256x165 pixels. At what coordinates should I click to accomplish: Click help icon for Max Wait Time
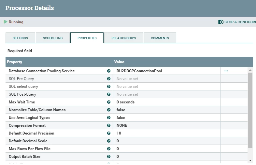(x=109, y=102)
